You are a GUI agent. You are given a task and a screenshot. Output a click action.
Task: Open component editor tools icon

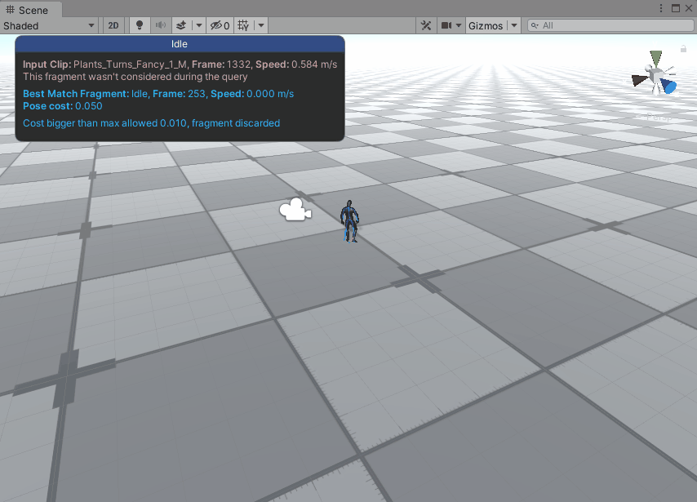[x=426, y=26]
